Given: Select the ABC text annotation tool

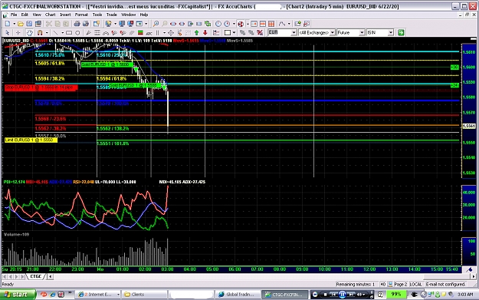Looking at the screenshot, I should (149, 32).
